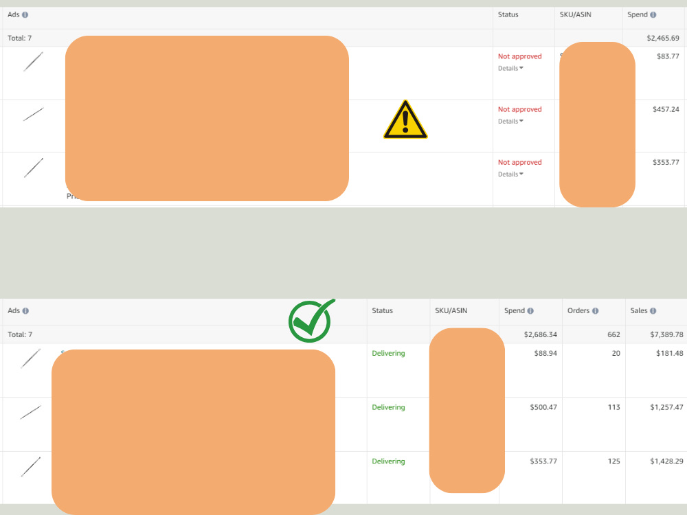
Task: Expand Details for the $457.24 ad
Action: [x=510, y=122]
